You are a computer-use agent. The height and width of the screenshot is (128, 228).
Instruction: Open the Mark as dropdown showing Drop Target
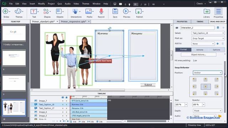pos(208,38)
